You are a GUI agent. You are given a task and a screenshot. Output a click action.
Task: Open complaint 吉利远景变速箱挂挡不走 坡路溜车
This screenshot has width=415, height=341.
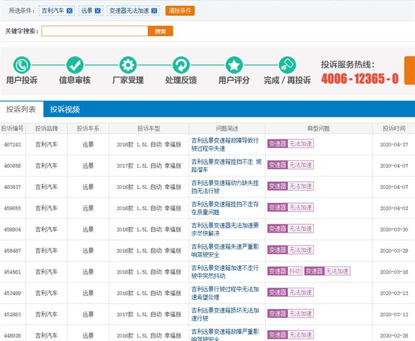226,166
